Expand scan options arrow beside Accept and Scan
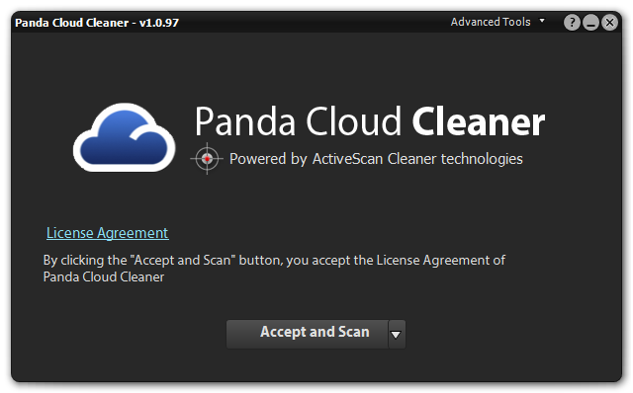633x393 pixels. click(397, 334)
